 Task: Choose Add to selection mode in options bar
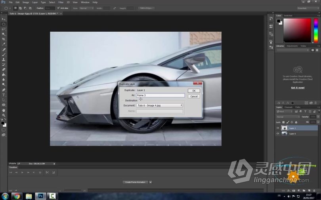[20, 8]
